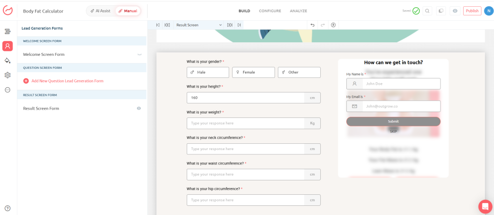
Task: Switch to the ANALYZE tab
Action: [298, 11]
